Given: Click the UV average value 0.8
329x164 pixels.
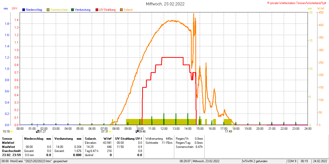Looking at the screenshot, I should 140,151.
